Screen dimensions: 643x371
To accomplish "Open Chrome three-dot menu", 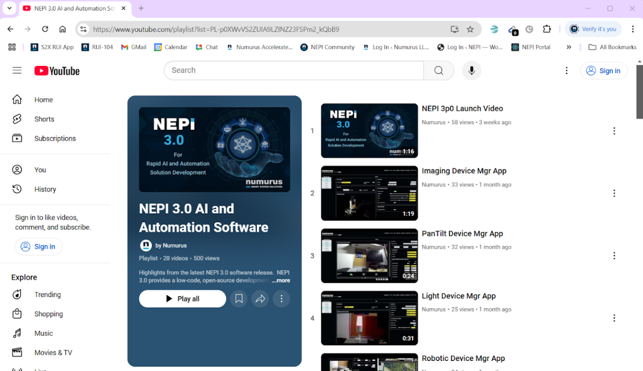I will [x=633, y=29].
